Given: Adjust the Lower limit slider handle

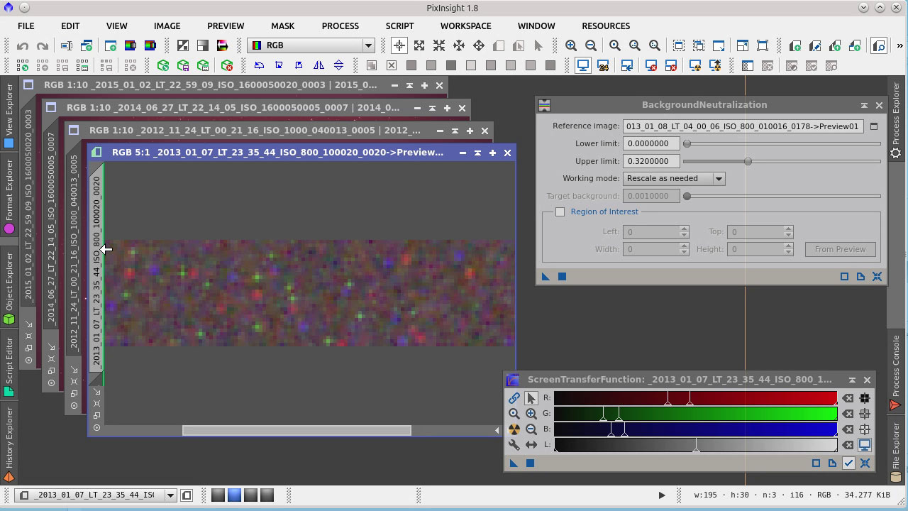Looking at the screenshot, I should tap(687, 143).
